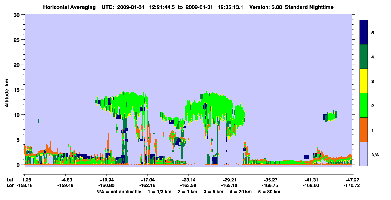Click the legend entry '5 = 80 km'
Screen dimensions: 391x200
[x=269, y=192]
